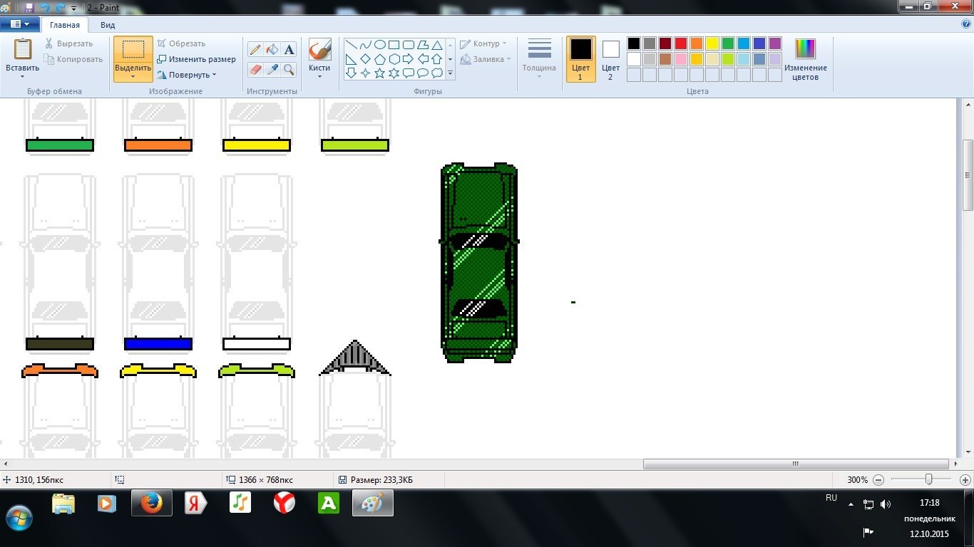Choose the rounded callout shape
The height and width of the screenshot is (547, 974).
pos(408,73)
